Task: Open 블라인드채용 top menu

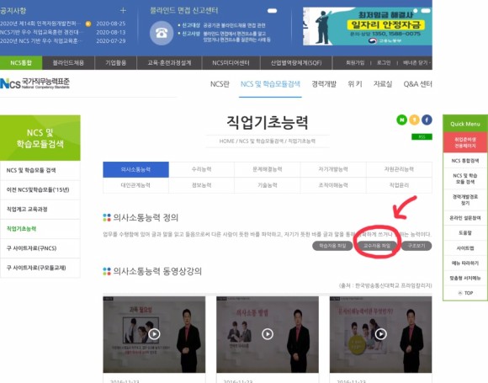Action: (x=68, y=63)
